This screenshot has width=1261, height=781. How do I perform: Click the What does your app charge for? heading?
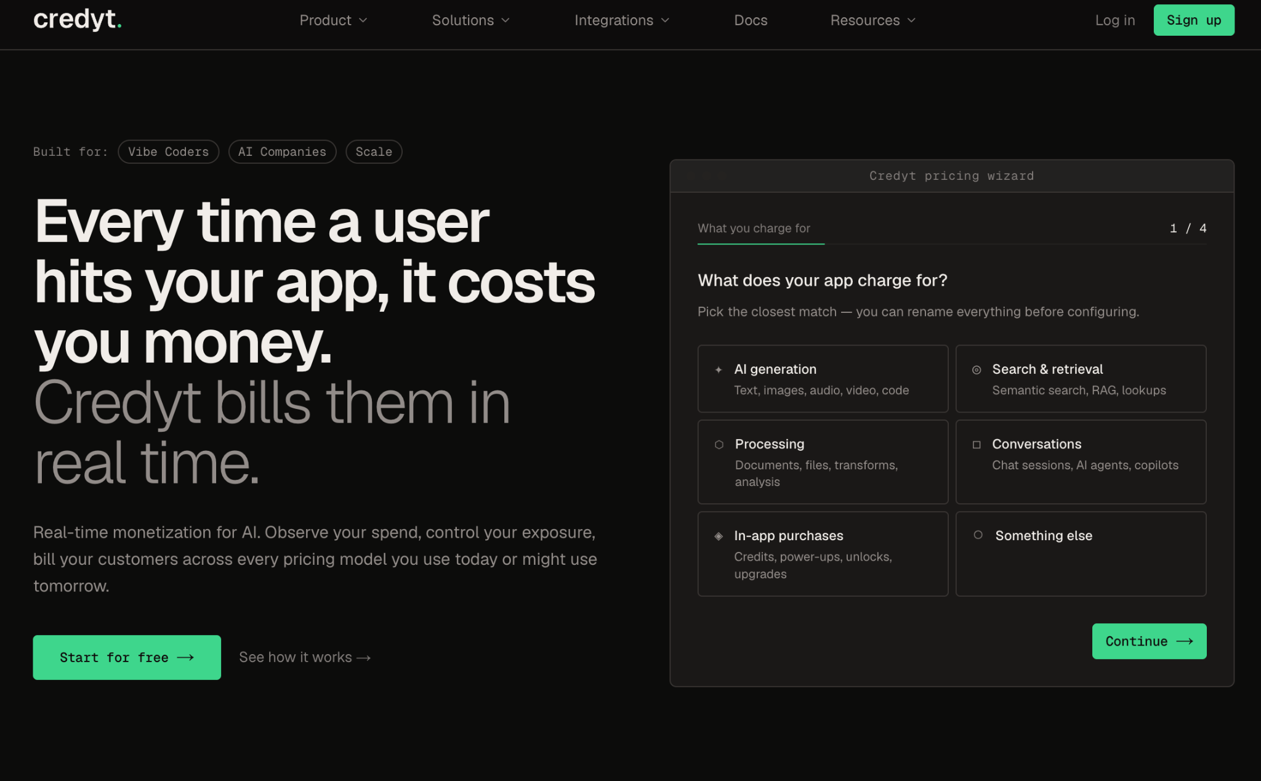click(x=822, y=280)
